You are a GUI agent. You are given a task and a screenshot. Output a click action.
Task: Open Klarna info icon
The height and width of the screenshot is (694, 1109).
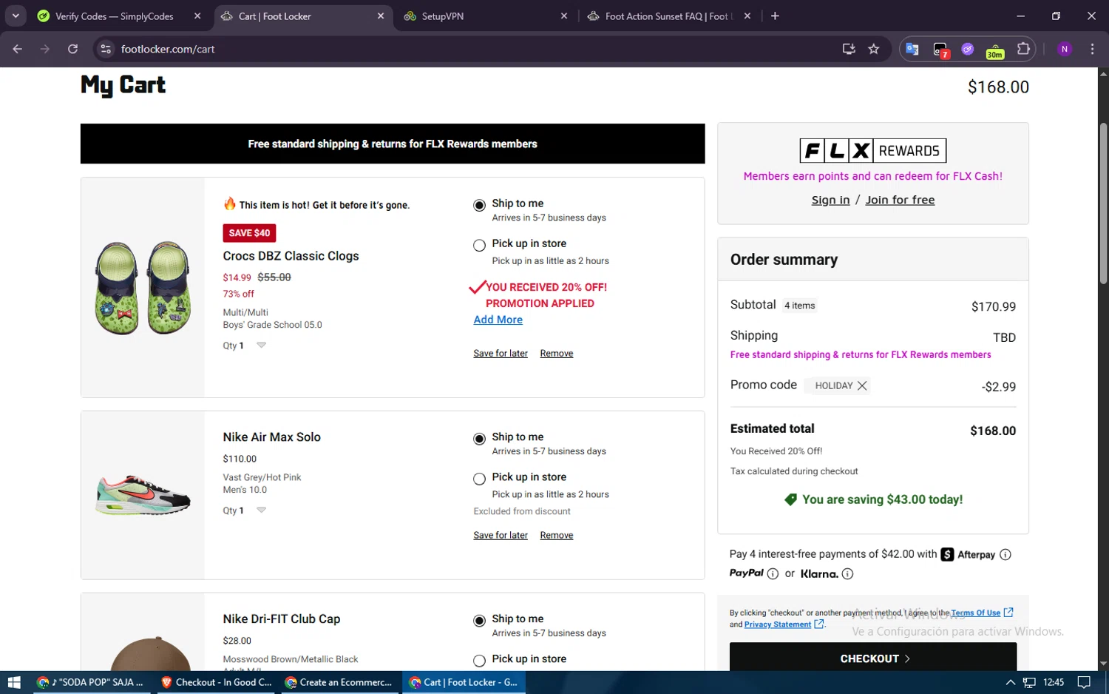(x=847, y=573)
